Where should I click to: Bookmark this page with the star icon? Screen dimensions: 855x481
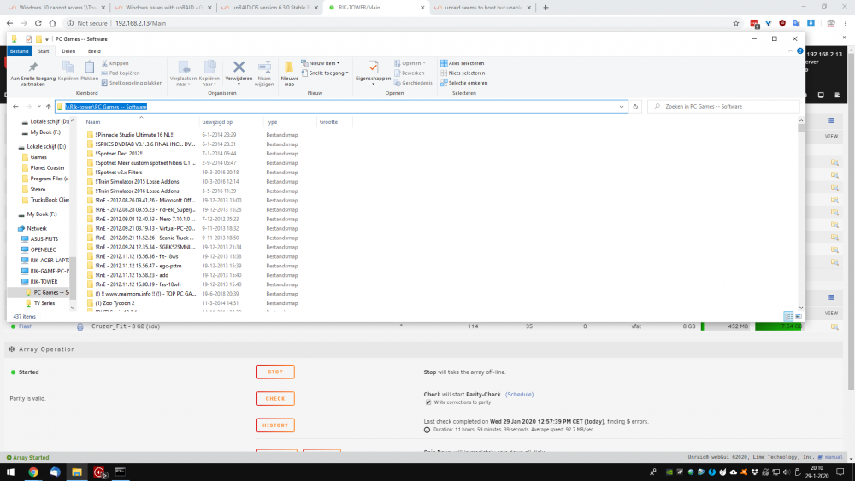736,23
